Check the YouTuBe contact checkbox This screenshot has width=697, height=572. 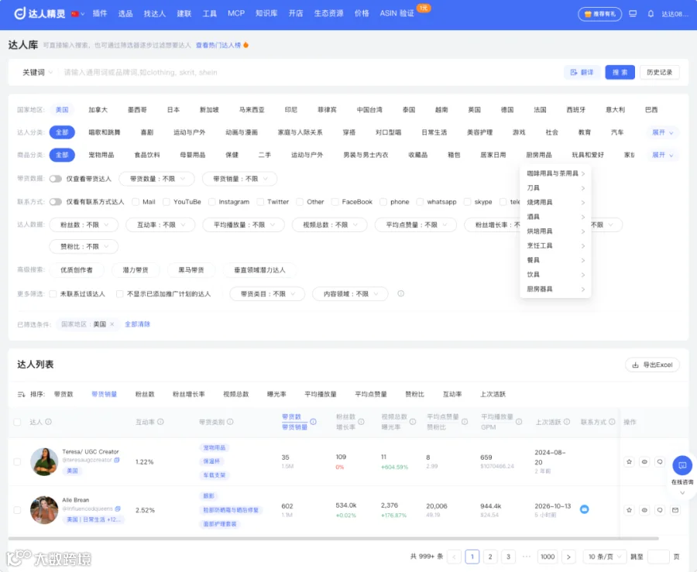[167, 201]
